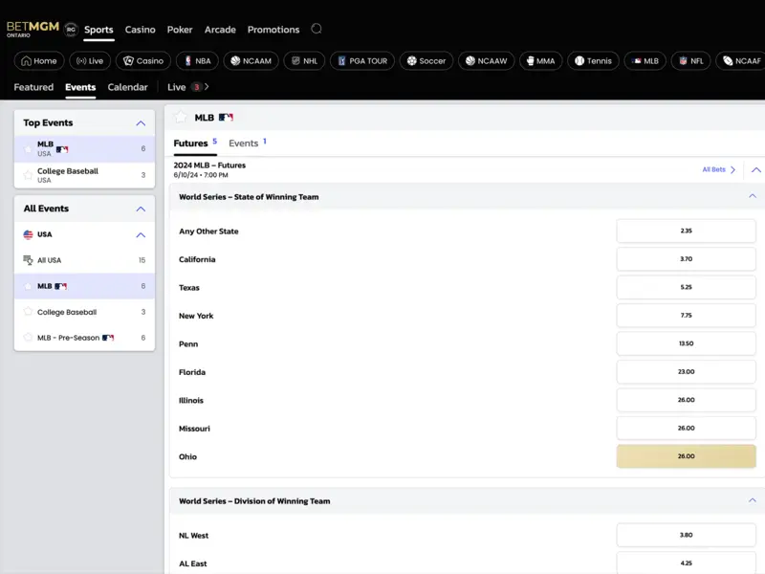Open the MMA sport shortcut
Viewport: 765px width, 574px height.
[539, 60]
